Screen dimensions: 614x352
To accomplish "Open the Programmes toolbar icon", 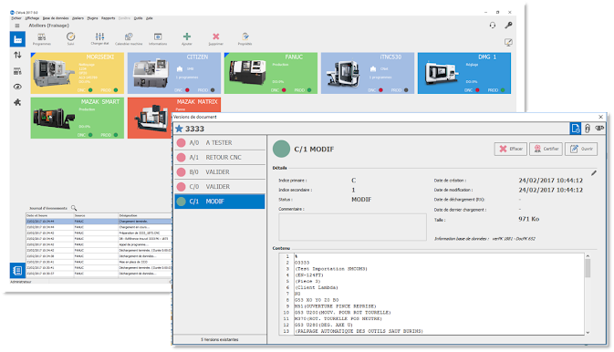I will (41, 39).
